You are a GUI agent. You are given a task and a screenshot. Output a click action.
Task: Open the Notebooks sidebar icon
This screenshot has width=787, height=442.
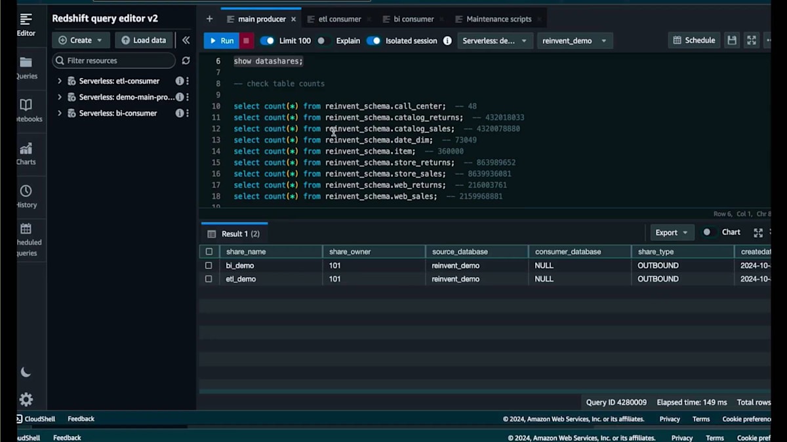point(26,105)
